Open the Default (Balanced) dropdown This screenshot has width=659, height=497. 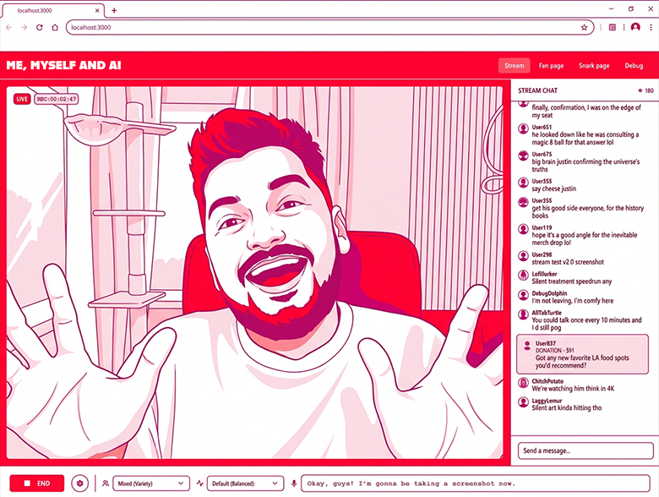tap(245, 483)
